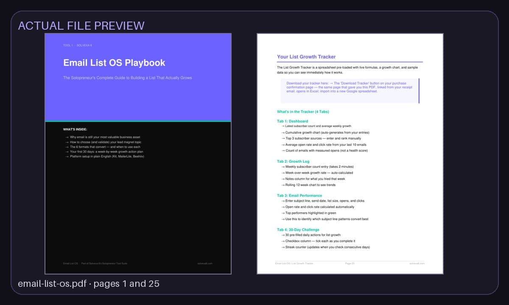Open the page 1 cover thumbnail
This screenshot has width=509, height=305.
tap(138, 154)
